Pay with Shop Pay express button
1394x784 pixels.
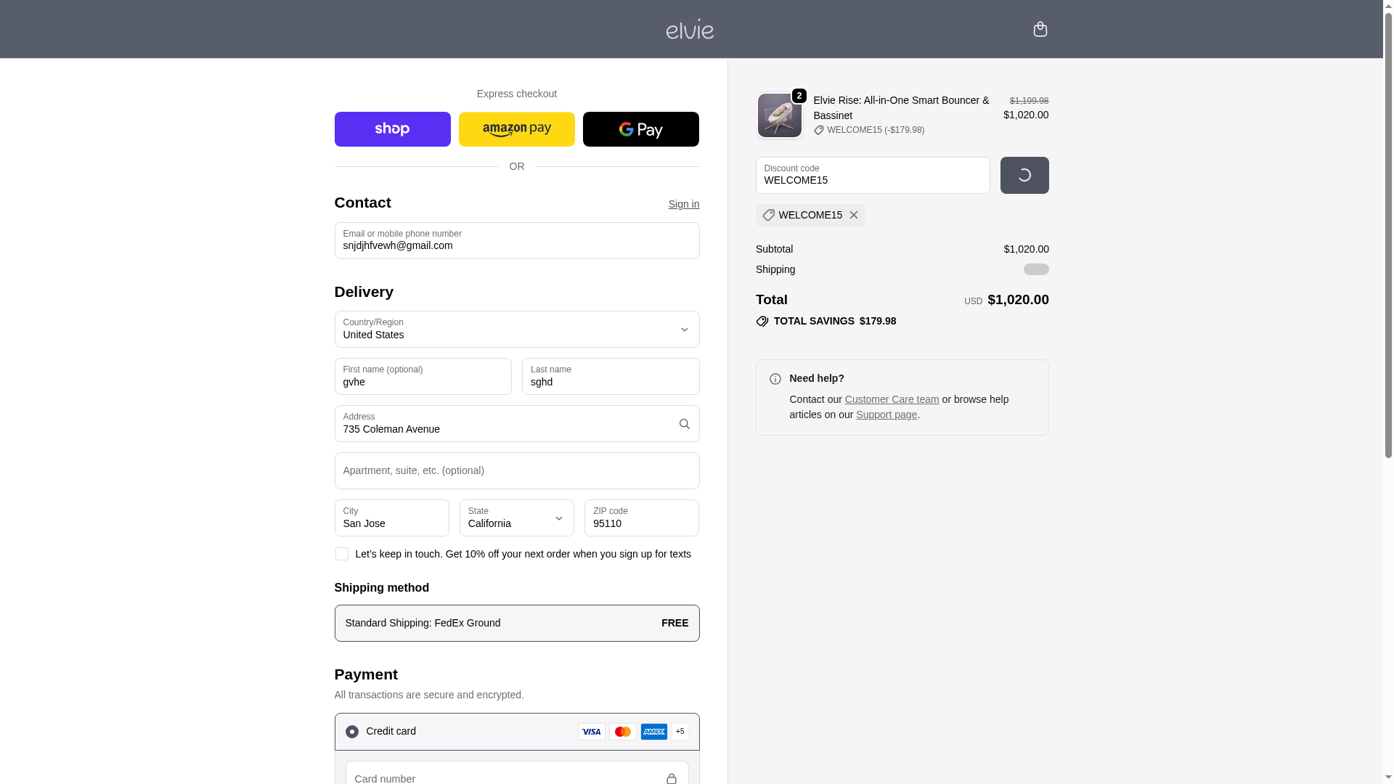[392, 129]
